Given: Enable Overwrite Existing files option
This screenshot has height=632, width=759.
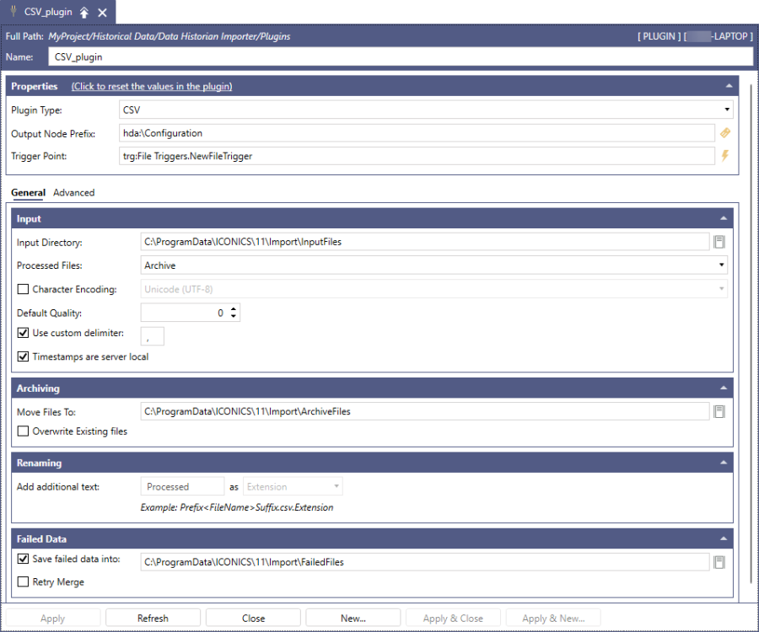Looking at the screenshot, I should point(23,431).
